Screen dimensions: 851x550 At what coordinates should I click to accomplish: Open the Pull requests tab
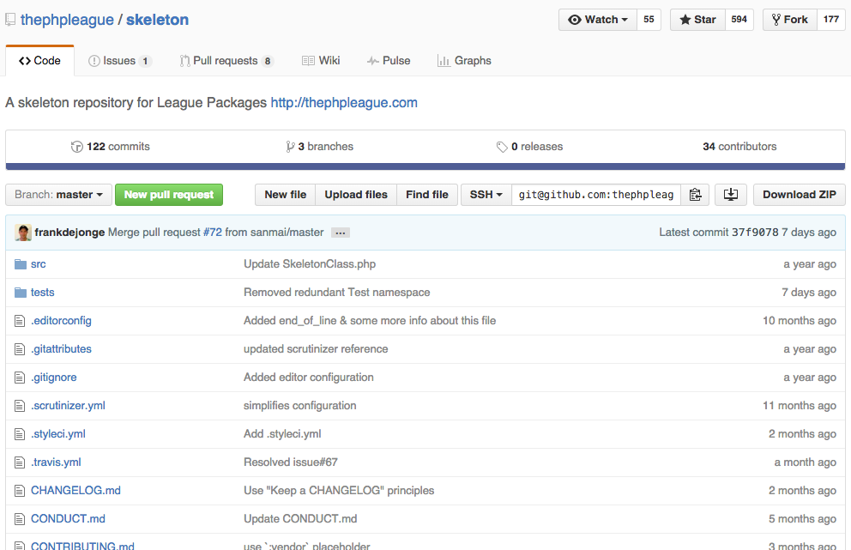[x=226, y=61]
